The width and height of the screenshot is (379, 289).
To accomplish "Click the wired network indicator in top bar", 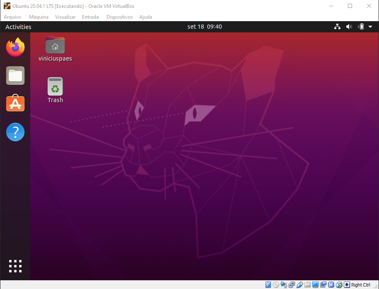I will [x=337, y=27].
